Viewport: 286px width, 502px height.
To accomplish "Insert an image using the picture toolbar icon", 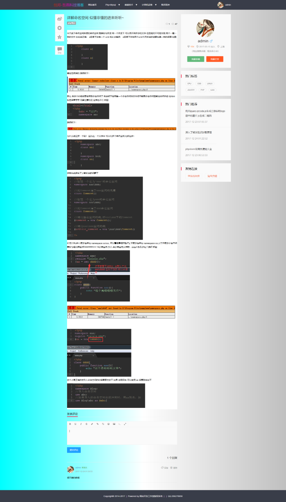I will click(x=114, y=424).
